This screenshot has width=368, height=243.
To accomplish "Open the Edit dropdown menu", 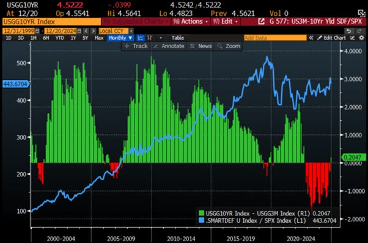I will [226, 21].
